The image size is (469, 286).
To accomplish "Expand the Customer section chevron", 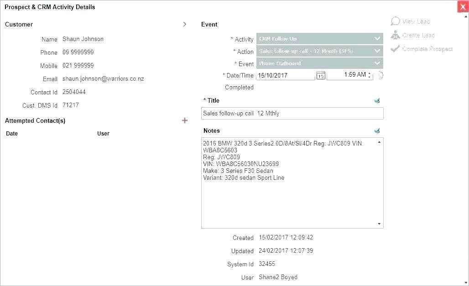I will [185, 24].
